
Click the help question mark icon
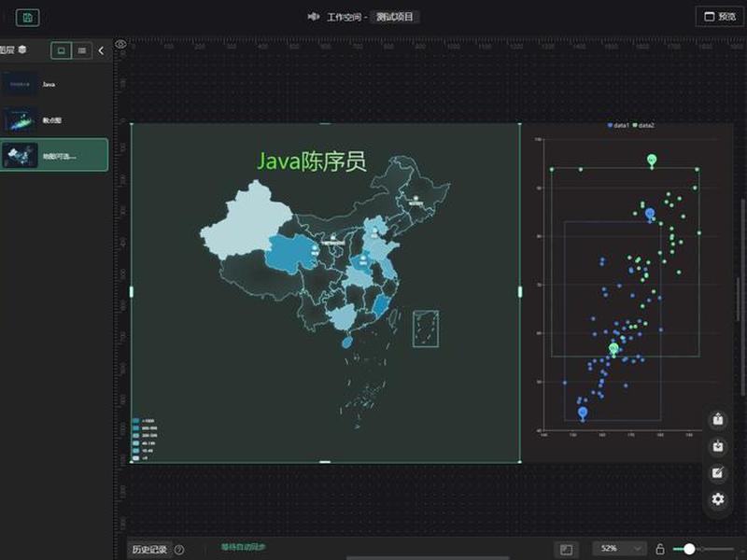(179, 550)
